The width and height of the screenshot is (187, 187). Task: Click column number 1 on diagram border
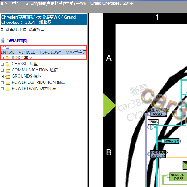click(x=157, y=17)
